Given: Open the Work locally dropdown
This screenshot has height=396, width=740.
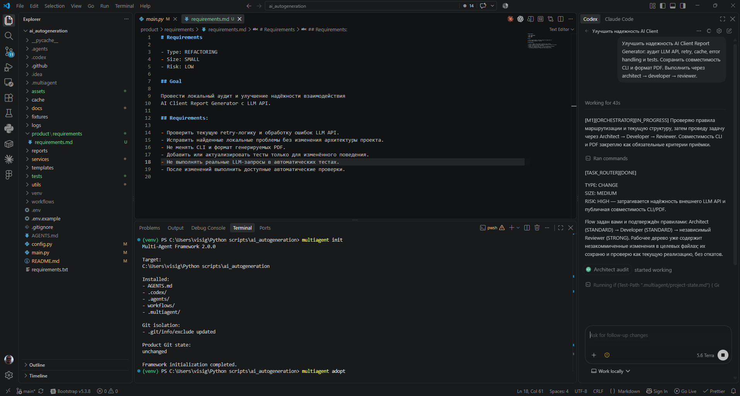Looking at the screenshot, I should click(611, 371).
